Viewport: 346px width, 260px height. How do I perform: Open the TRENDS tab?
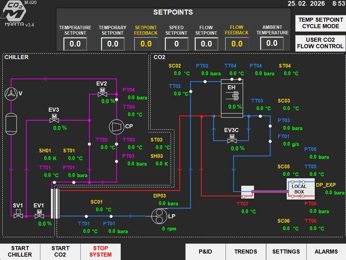click(x=246, y=252)
